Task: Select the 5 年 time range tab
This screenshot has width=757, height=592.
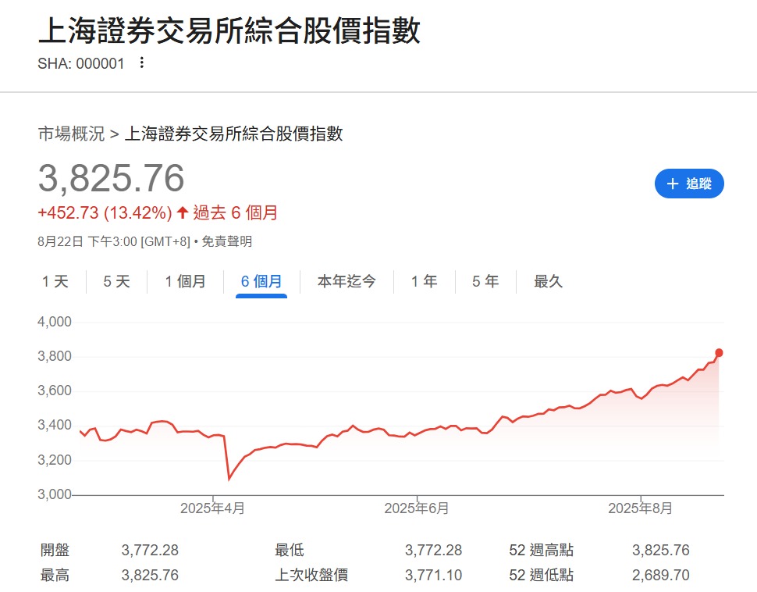Action: (485, 281)
